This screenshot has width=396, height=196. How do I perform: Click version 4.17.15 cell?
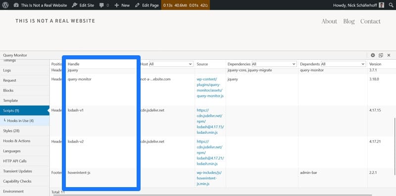375,110
